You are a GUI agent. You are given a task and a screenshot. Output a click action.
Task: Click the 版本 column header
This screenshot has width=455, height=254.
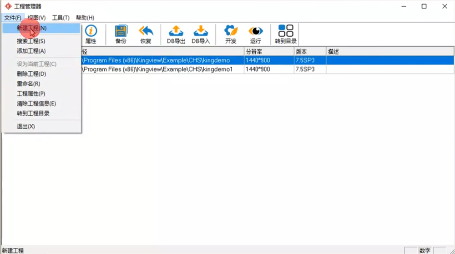[x=310, y=52]
